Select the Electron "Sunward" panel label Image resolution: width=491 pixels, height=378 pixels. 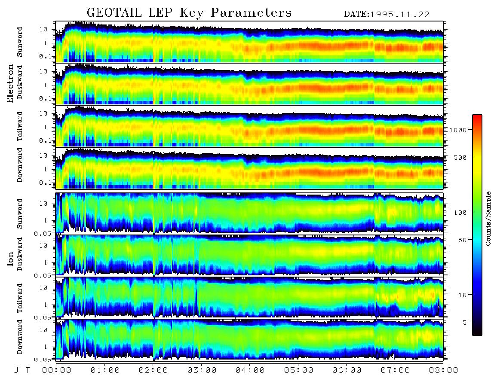coord(20,42)
